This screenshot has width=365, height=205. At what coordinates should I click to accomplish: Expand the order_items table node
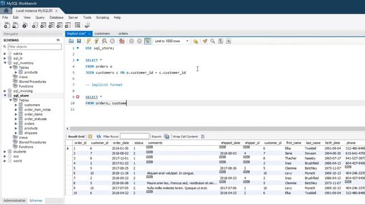click(x=16, y=114)
